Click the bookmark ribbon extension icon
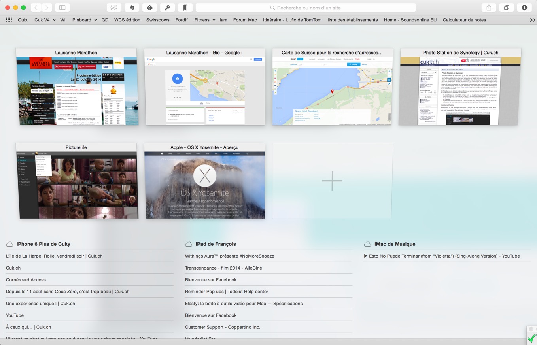This screenshot has height=345, width=537. click(x=185, y=8)
